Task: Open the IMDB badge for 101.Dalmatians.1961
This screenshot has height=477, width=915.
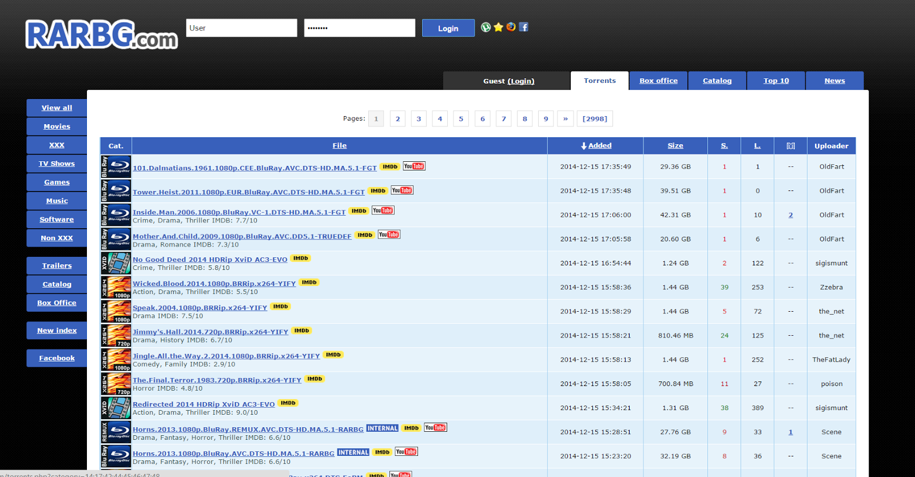Action: [x=390, y=167]
